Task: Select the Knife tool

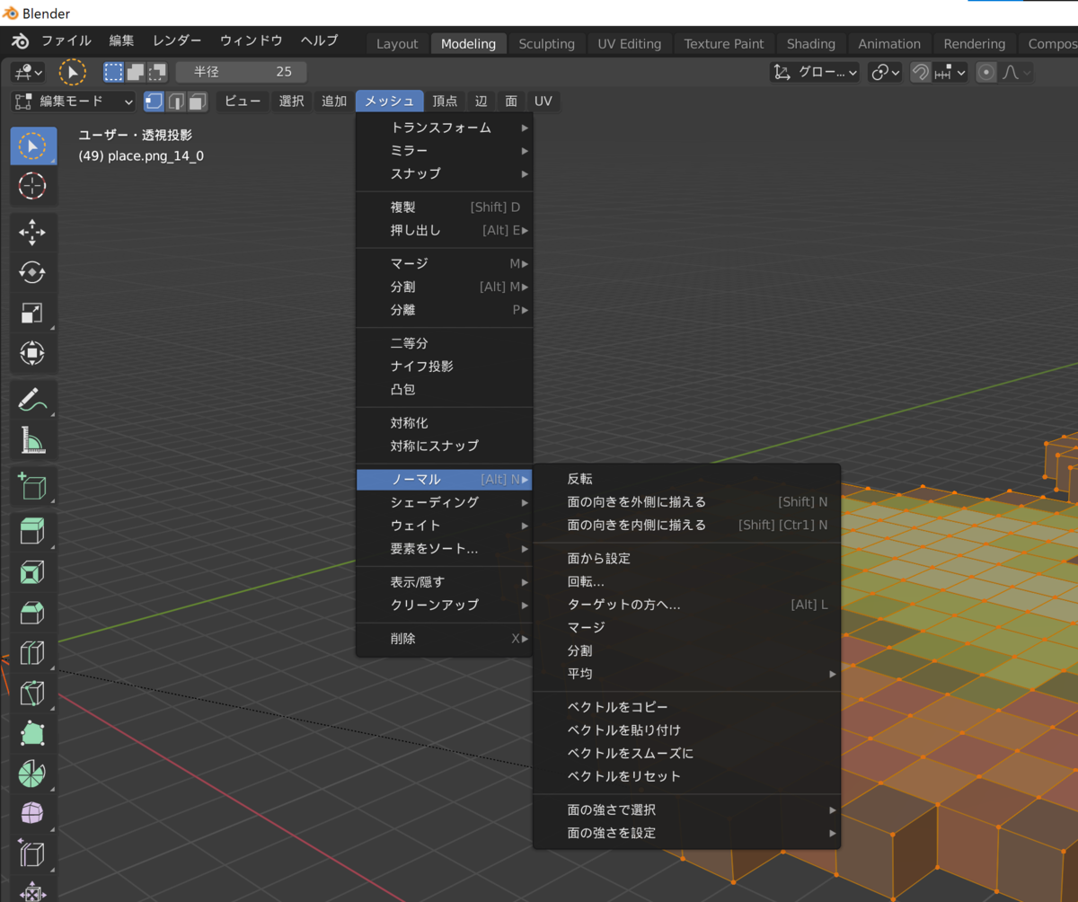Action: 33,694
